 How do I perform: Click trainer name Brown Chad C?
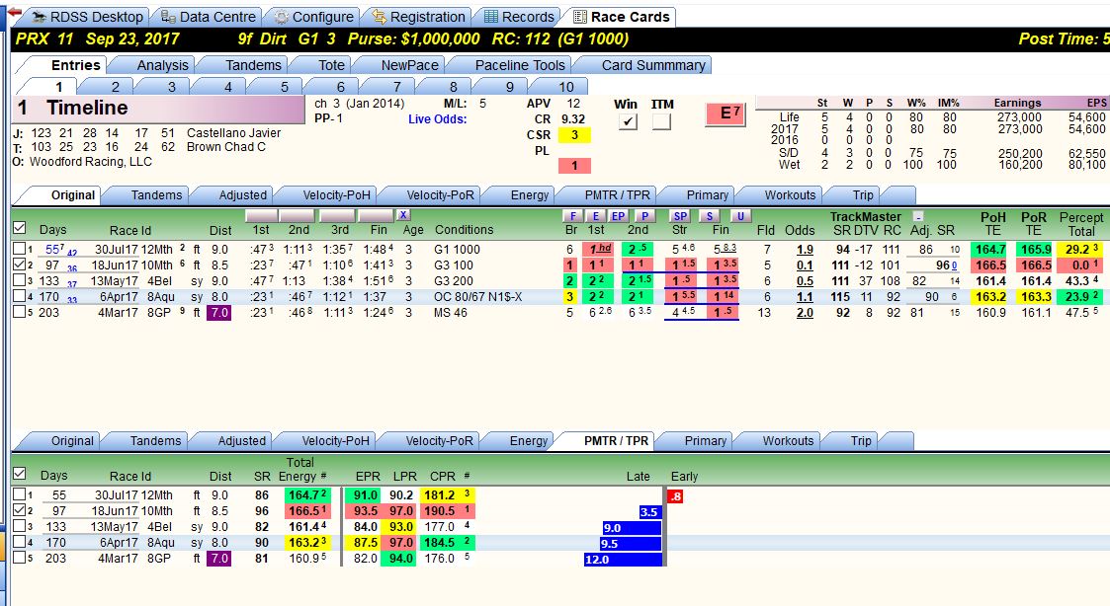pos(225,147)
